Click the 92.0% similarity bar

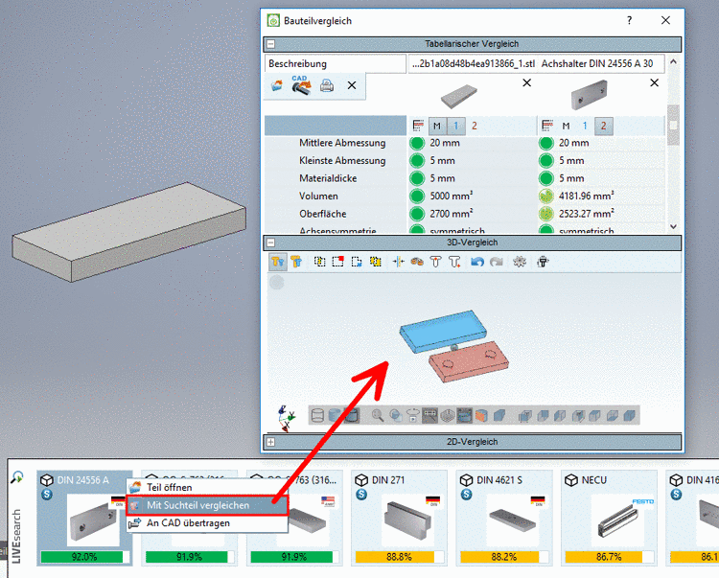coord(84,557)
